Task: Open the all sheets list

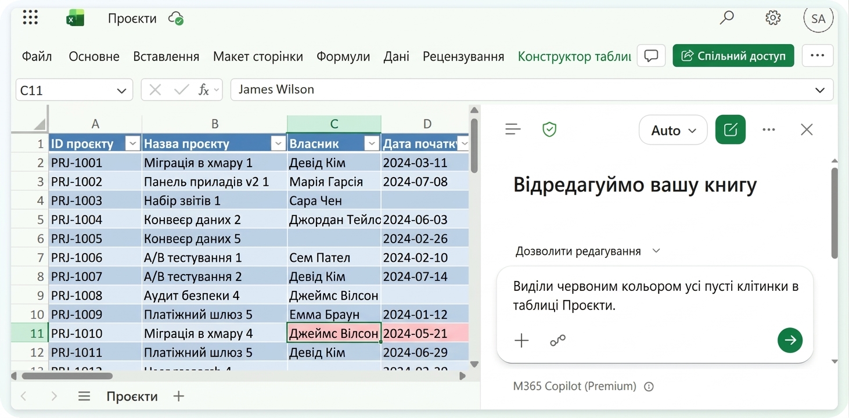Action: coord(84,397)
